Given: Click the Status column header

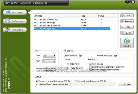Looking at the screenshot, I should (x=101, y=16).
